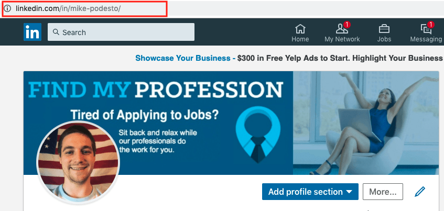Open the My Network people icon

pos(341,29)
